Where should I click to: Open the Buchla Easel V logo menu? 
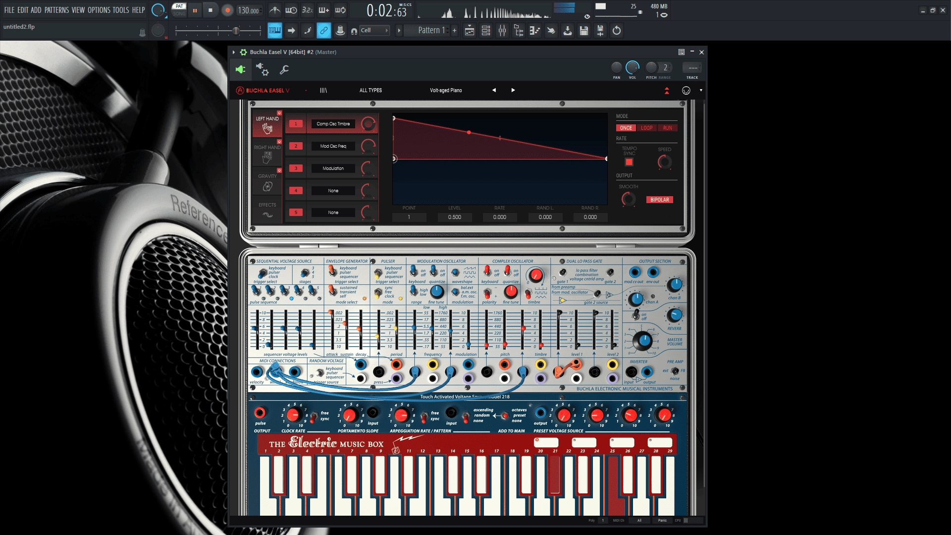[x=263, y=91]
